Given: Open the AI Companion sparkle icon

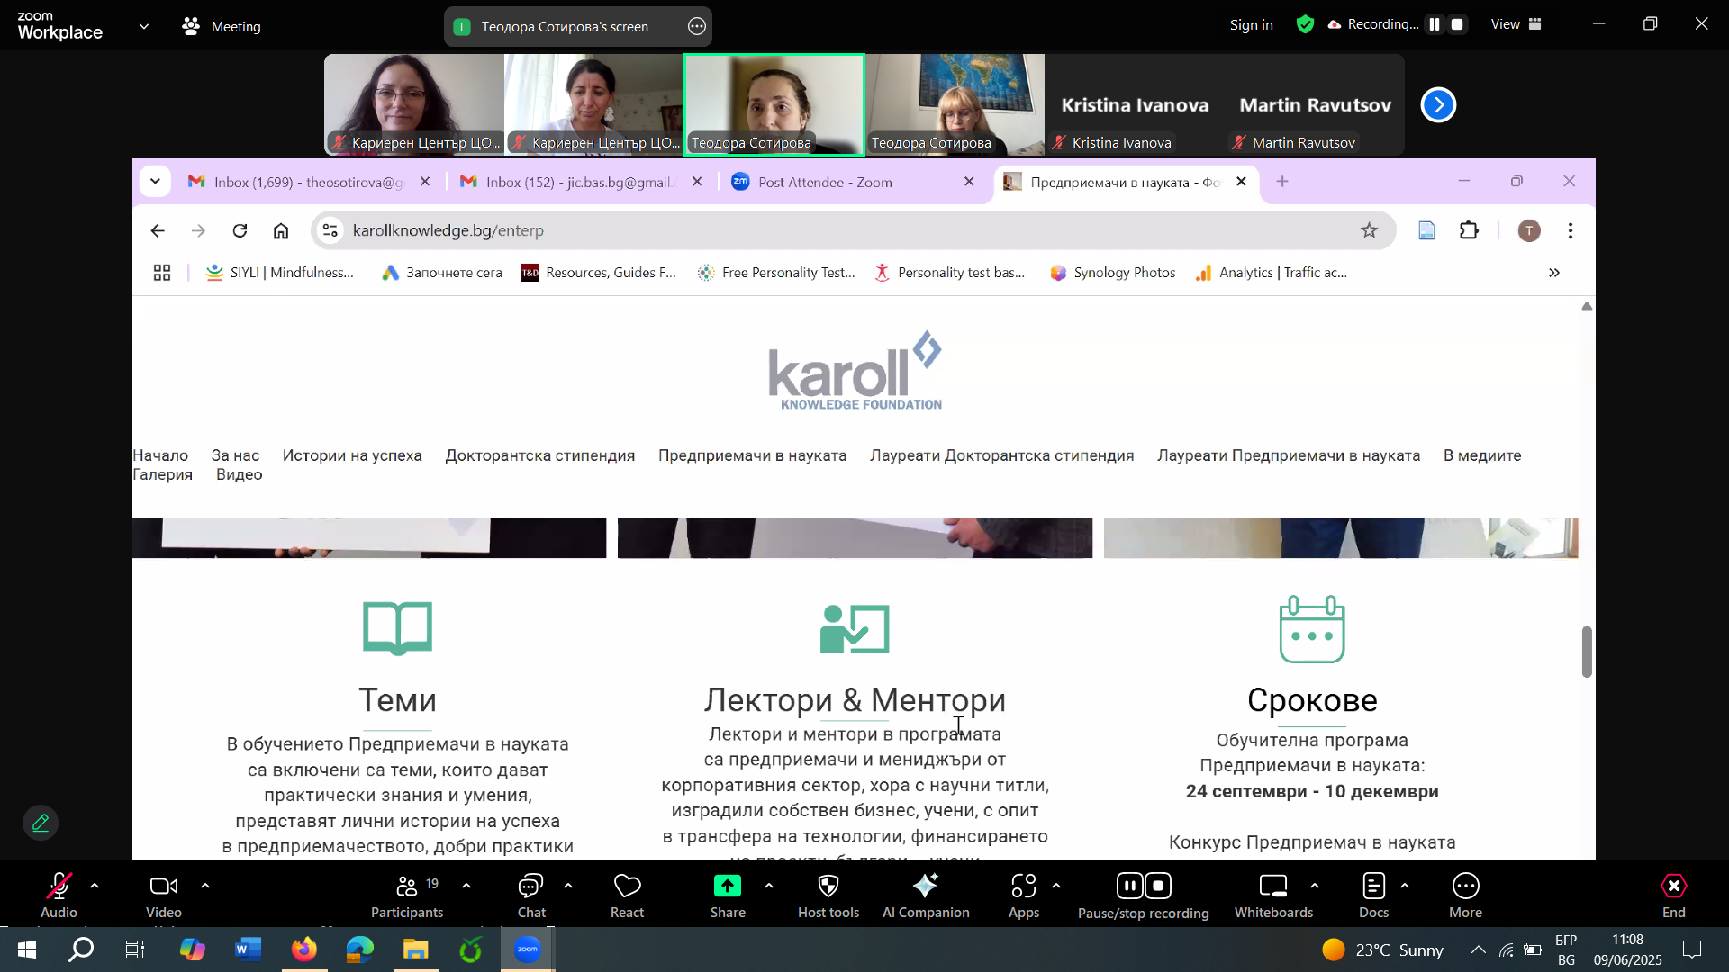Looking at the screenshot, I should 925,886.
